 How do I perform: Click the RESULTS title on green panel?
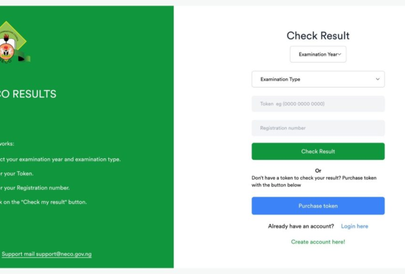28,94
